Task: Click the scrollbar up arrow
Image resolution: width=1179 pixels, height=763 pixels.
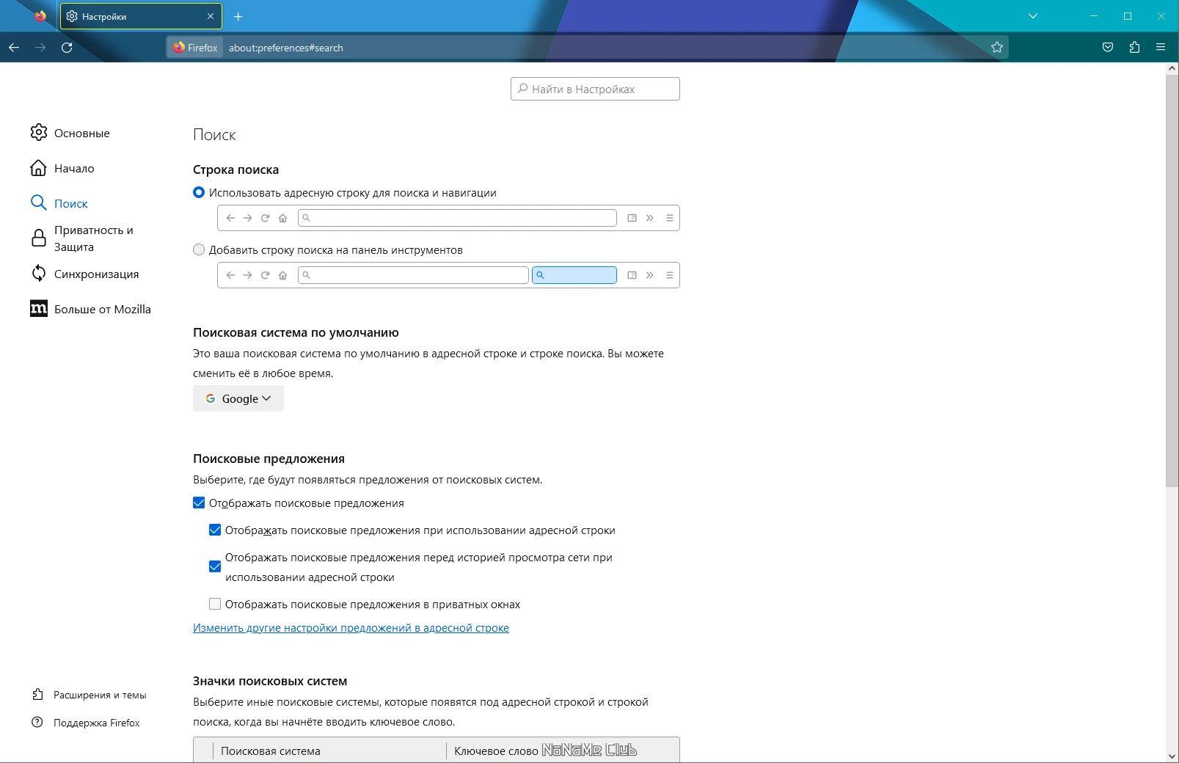Action: point(1172,68)
